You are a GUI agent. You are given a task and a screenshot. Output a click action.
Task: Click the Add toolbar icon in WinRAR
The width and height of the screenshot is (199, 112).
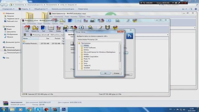tap(27, 28)
